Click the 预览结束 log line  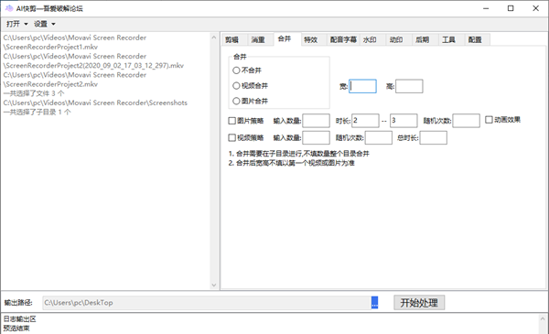16,329
